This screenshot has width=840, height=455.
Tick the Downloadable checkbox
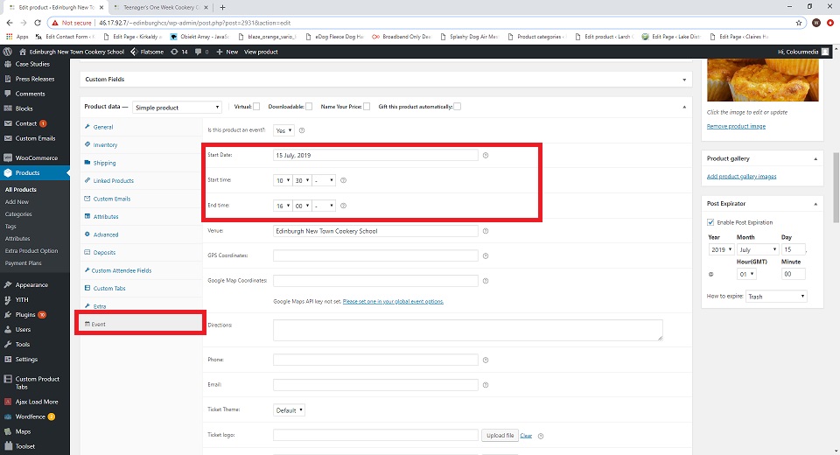(309, 107)
